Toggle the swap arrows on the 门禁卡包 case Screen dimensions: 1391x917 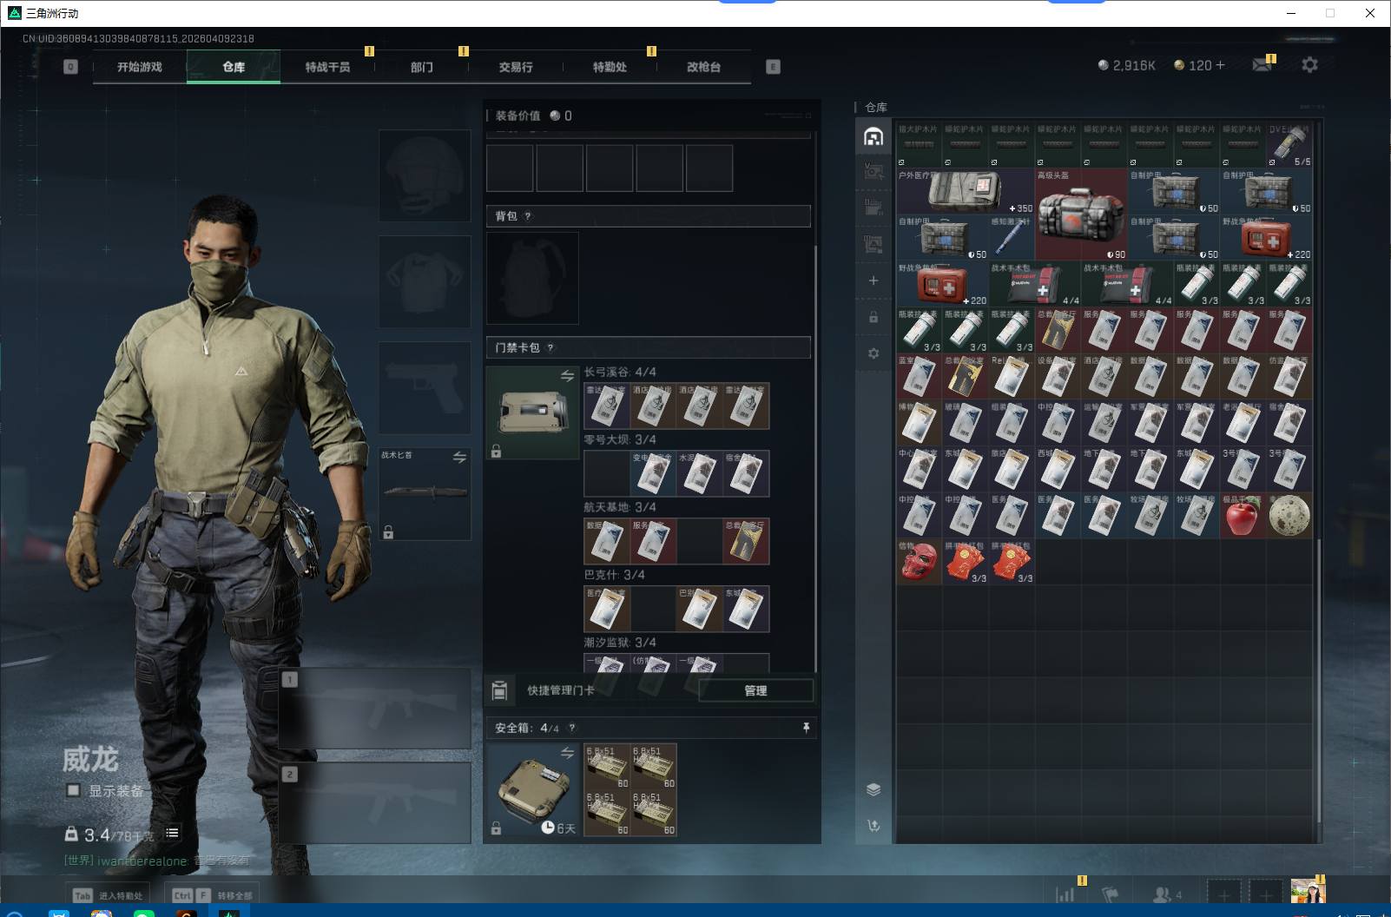(x=567, y=376)
